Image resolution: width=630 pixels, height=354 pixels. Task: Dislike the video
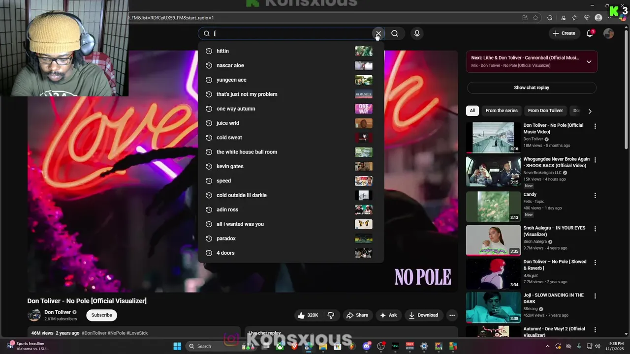click(x=331, y=315)
